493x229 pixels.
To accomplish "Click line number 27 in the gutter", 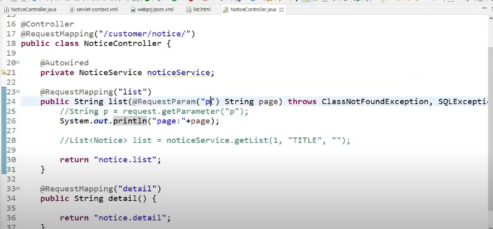I will (x=11, y=130).
